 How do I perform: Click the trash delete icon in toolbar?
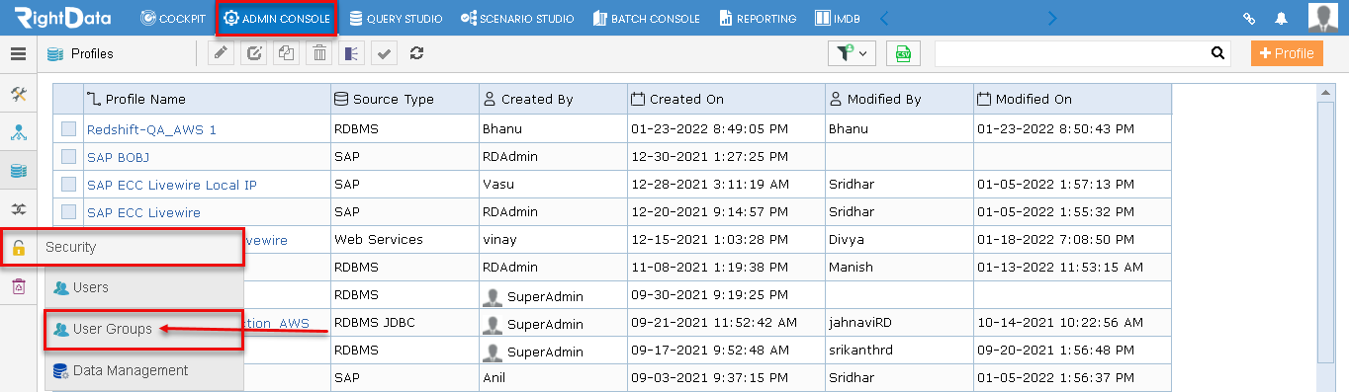click(319, 53)
